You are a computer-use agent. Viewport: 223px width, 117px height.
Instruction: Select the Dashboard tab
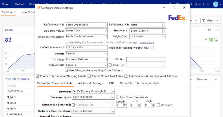[x=8, y=12]
